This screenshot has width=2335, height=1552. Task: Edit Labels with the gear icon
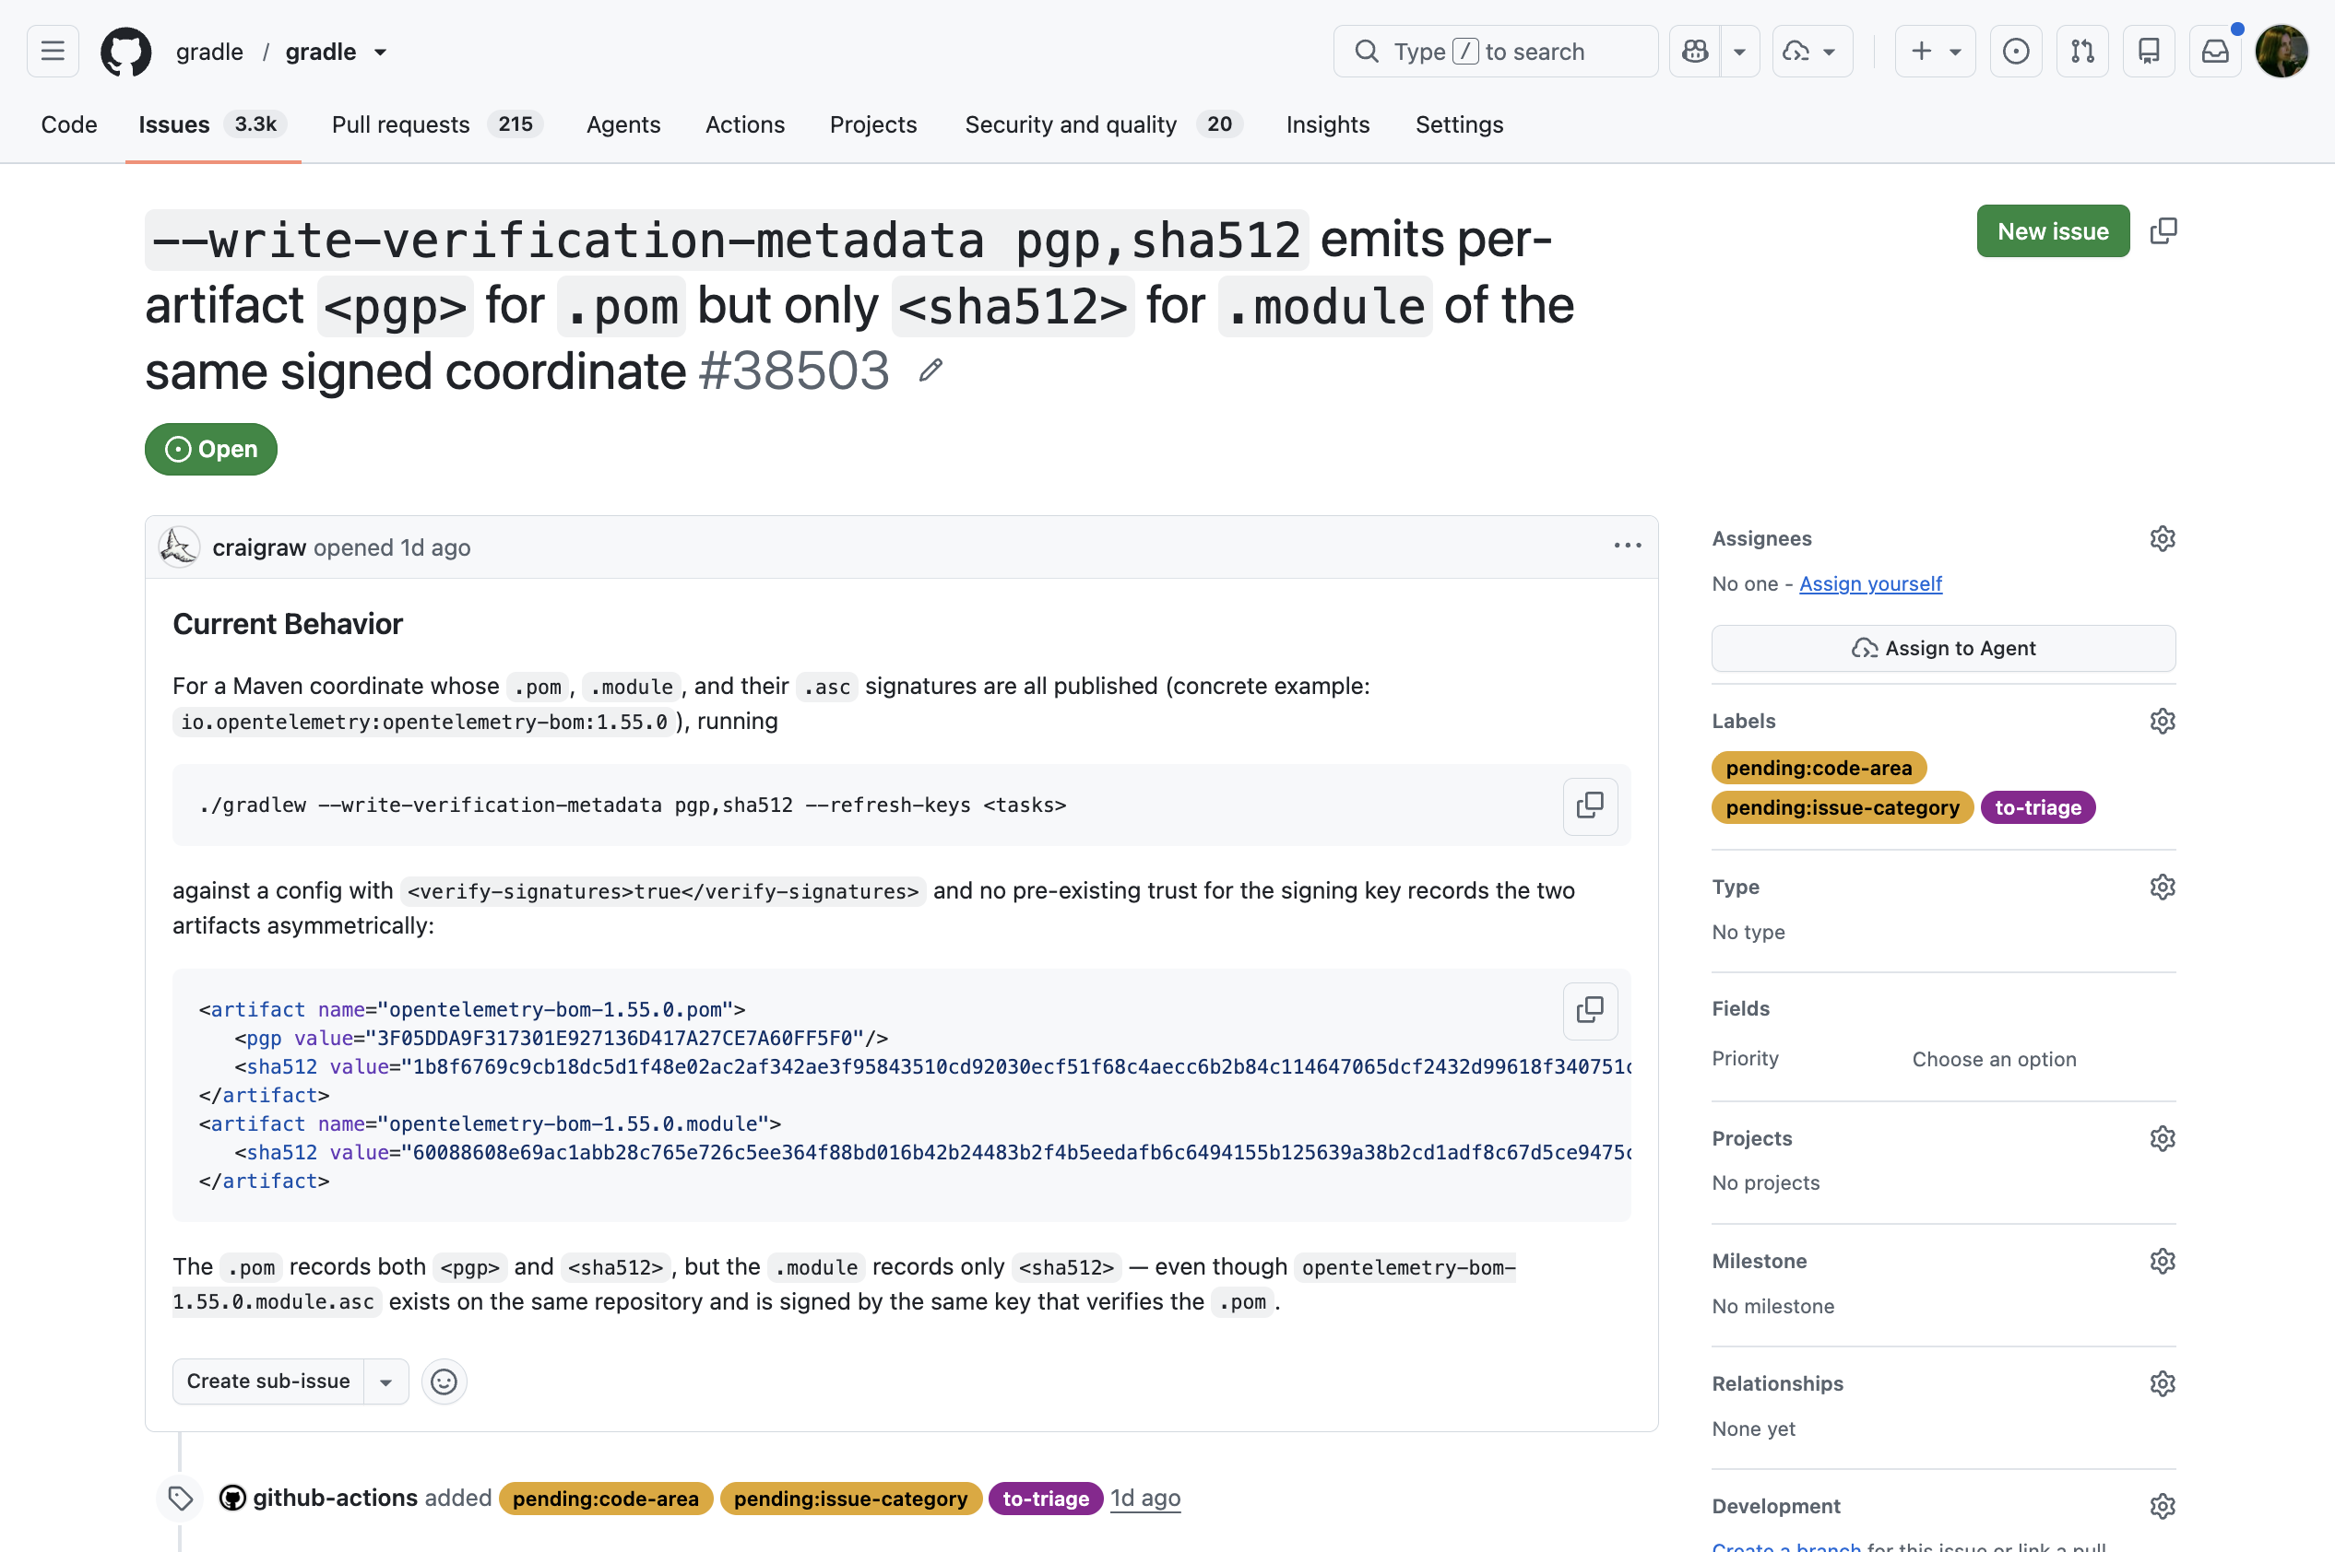[2162, 721]
